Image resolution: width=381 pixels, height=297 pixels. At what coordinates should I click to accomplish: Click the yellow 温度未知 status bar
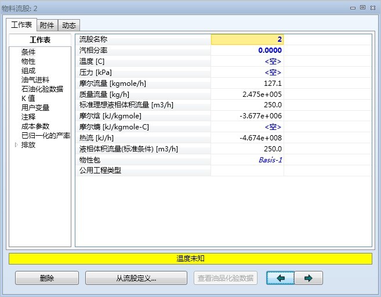coord(190,259)
